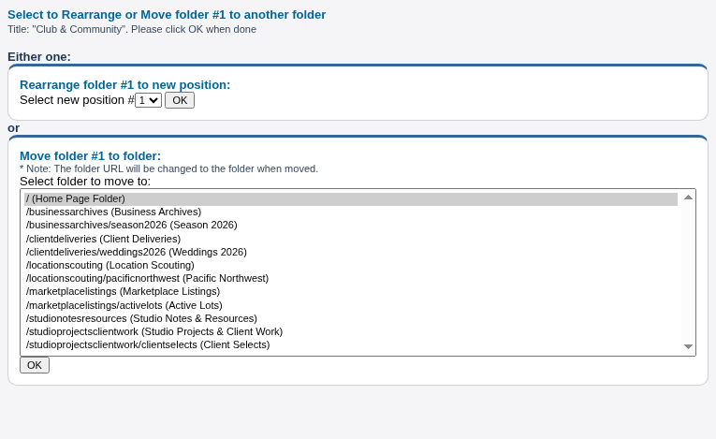Select '/ (Home Page Folder)' in list
This screenshot has height=439, width=716.
pyautogui.click(x=351, y=199)
